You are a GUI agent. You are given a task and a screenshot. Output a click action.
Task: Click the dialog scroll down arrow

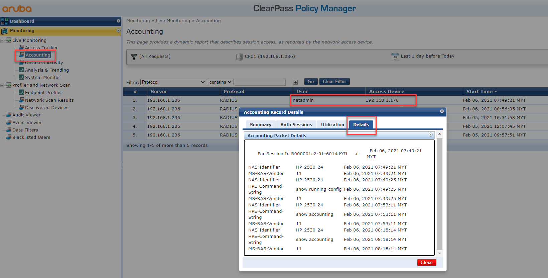pyautogui.click(x=439, y=253)
